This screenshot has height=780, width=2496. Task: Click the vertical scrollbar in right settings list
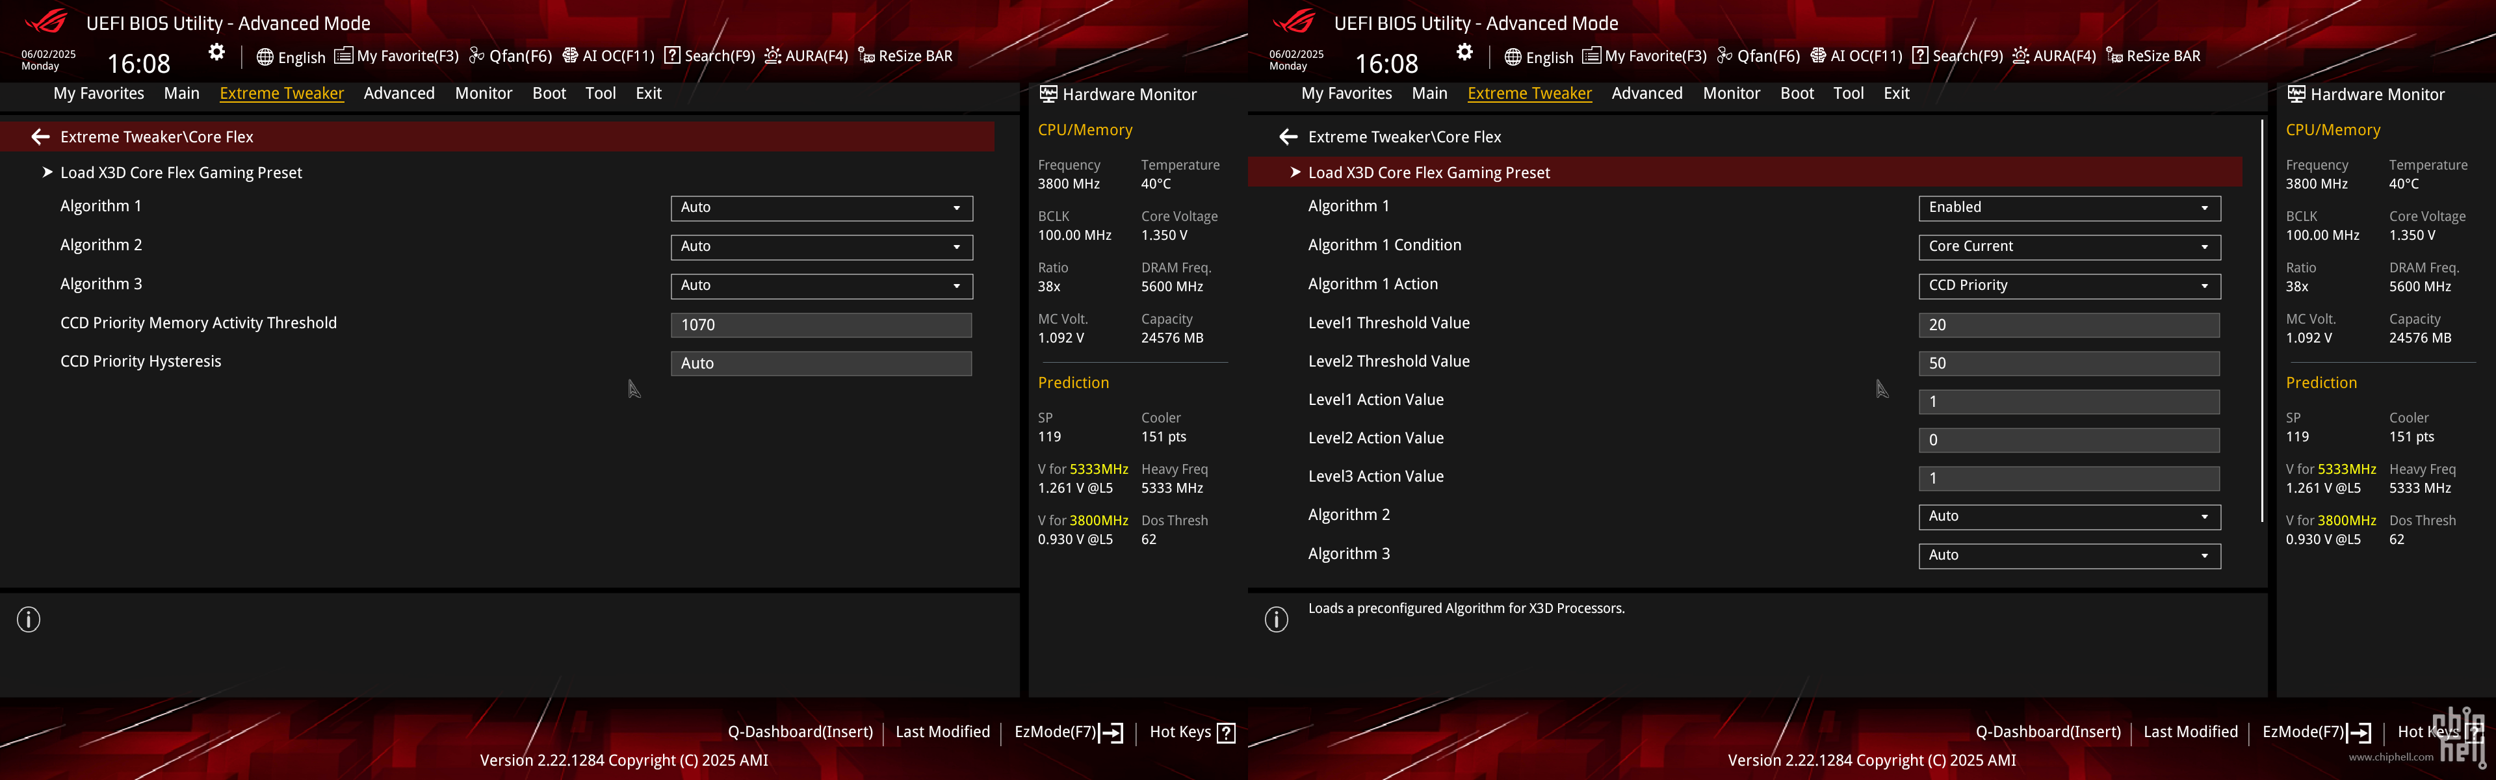coord(2263,320)
